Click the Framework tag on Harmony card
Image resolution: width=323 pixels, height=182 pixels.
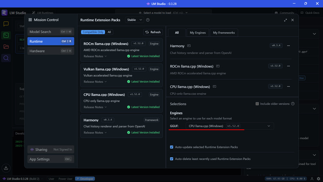pos(152,120)
